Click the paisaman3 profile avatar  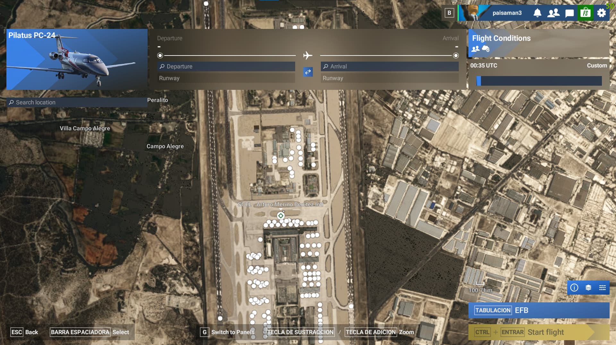(474, 13)
